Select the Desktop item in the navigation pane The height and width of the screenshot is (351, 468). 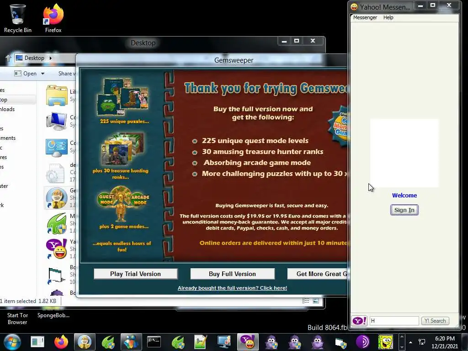pos(17,100)
